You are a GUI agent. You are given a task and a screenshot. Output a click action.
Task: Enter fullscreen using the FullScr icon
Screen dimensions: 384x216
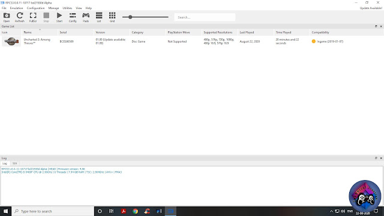point(33,17)
